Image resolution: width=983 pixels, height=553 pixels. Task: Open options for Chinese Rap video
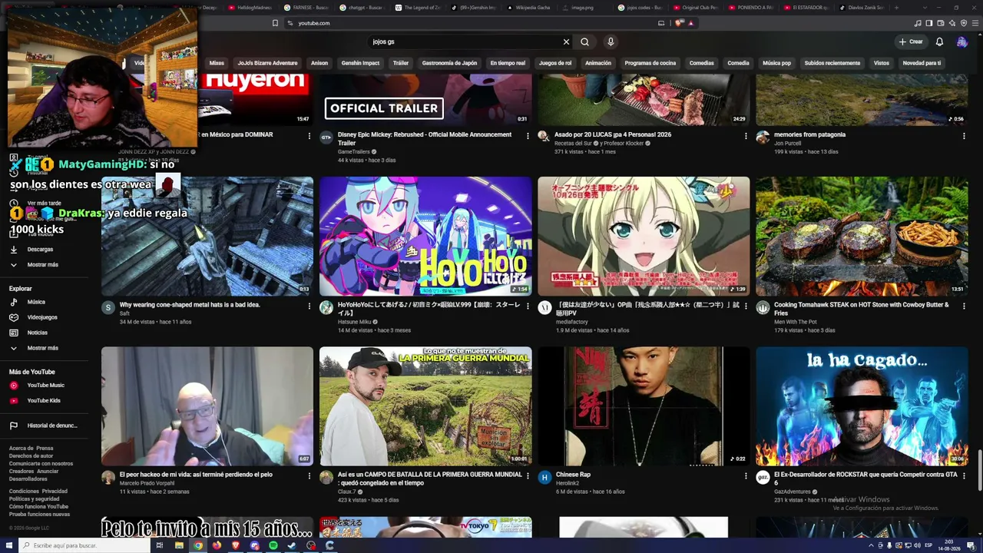(x=746, y=476)
